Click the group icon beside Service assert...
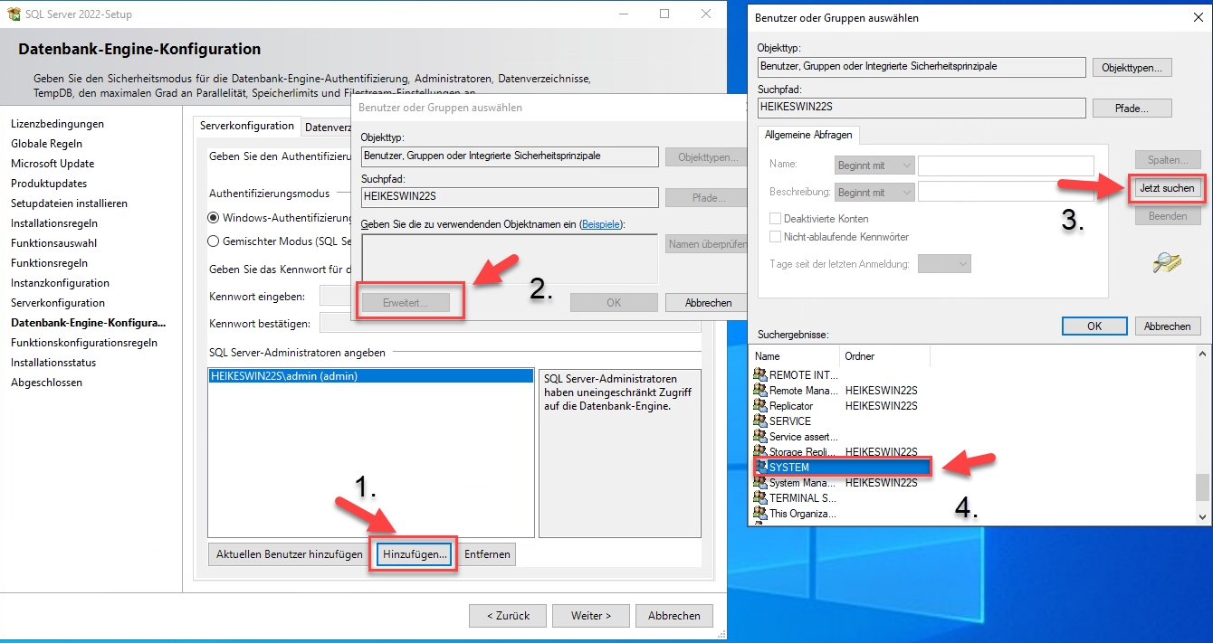Viewport: 1213px width, 643px height. click(760, 437)
